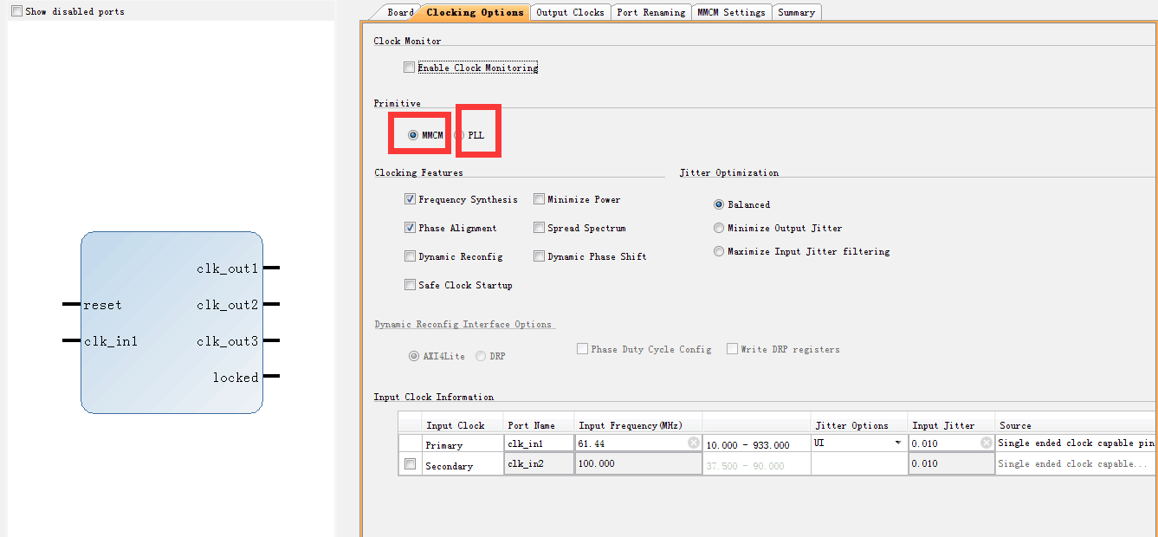This screenshot has width=1158, height=537.
Task: Select the PLL primitive
Action: (460, 134)
